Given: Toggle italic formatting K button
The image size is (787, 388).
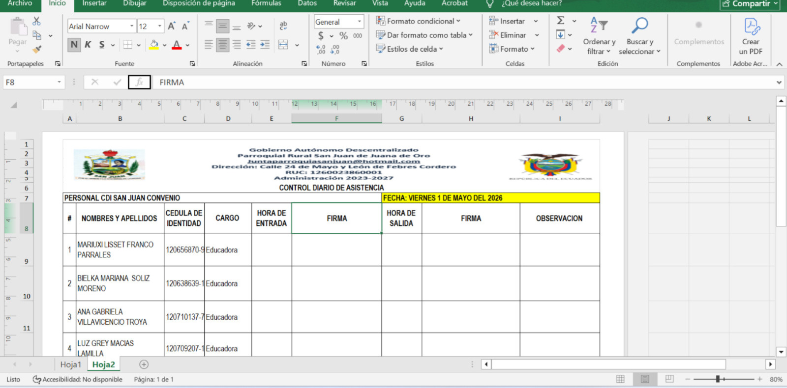Looking at the screenshot, I should tap(88, 45).
